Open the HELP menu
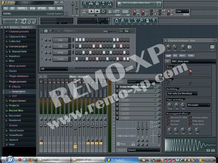Viewport: 218px width, 163px height. tap(60, 8)
